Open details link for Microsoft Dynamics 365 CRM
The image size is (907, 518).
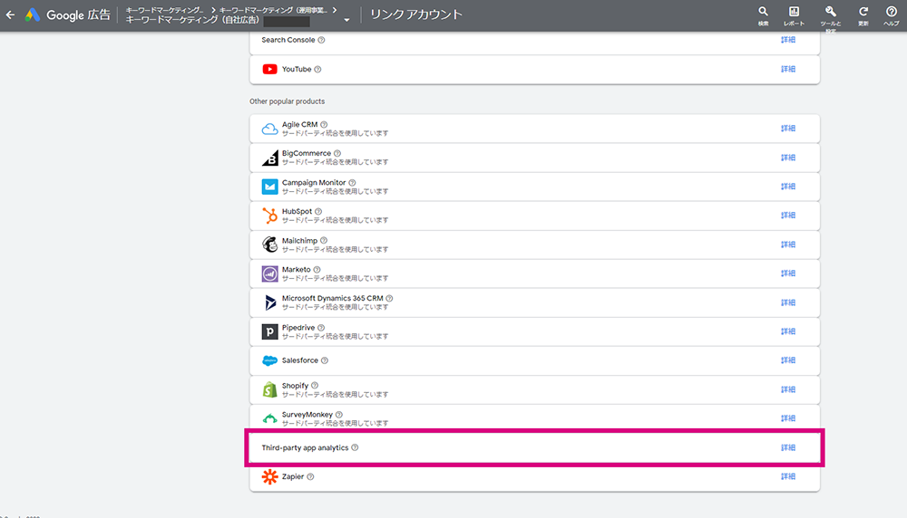(788, 302)
